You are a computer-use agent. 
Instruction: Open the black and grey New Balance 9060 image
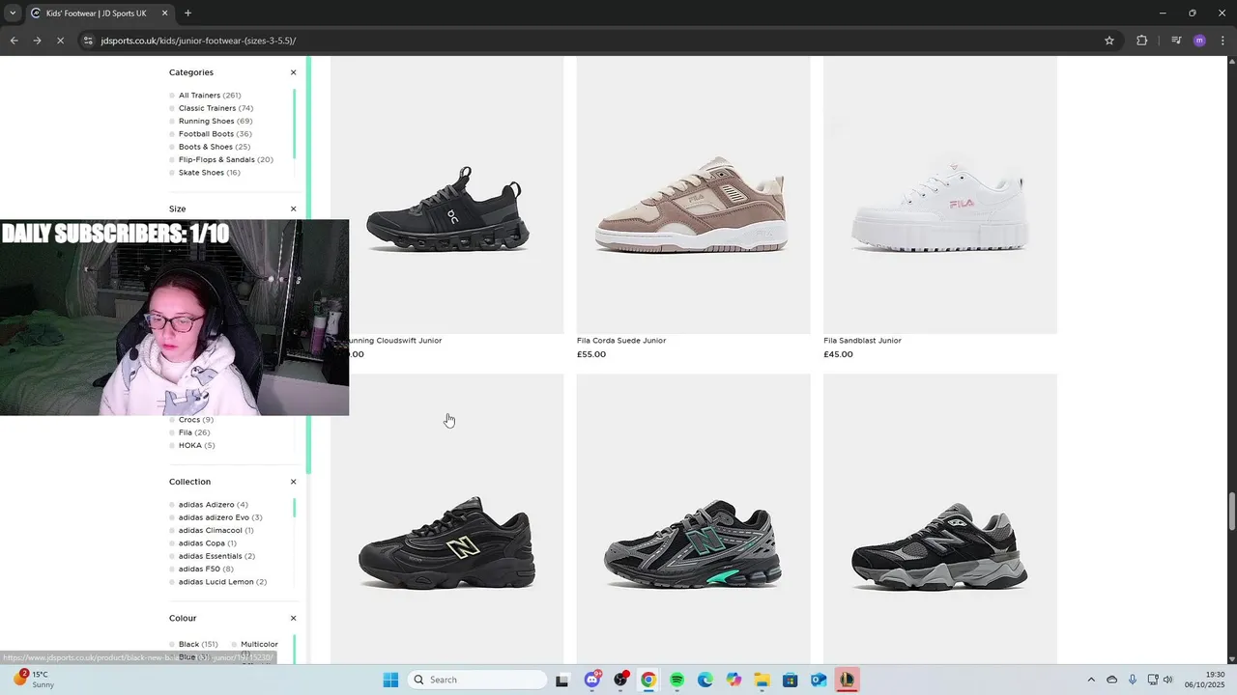point(940,519)
